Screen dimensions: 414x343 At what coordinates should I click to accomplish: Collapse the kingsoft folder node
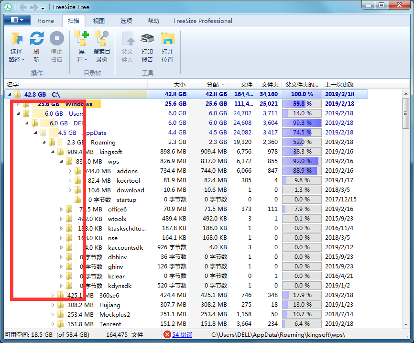coord(53,152)
